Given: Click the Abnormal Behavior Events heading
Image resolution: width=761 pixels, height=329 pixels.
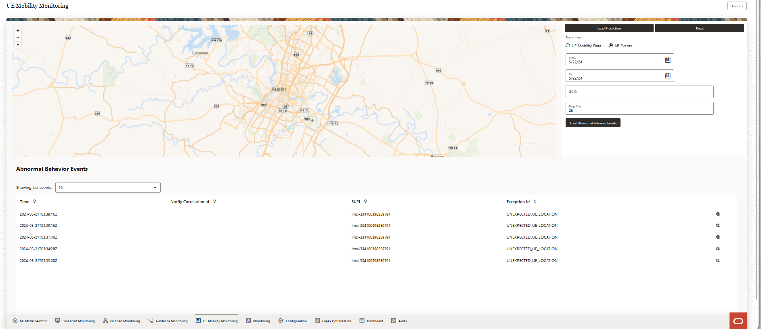Looking at the screenshot, I should 52,169.
